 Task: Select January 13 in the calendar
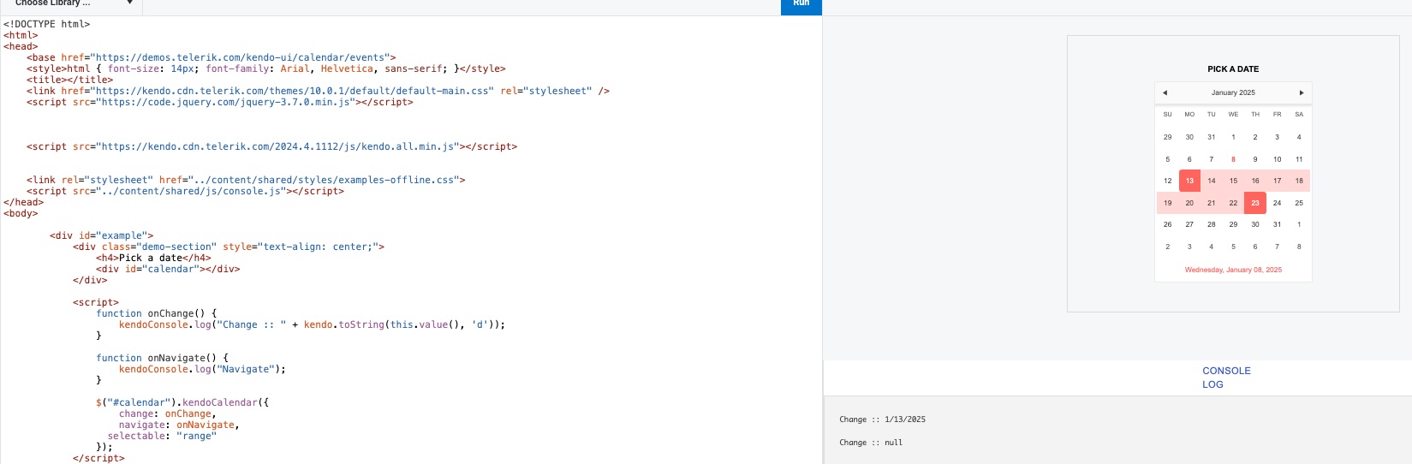tap(1189, 181)
